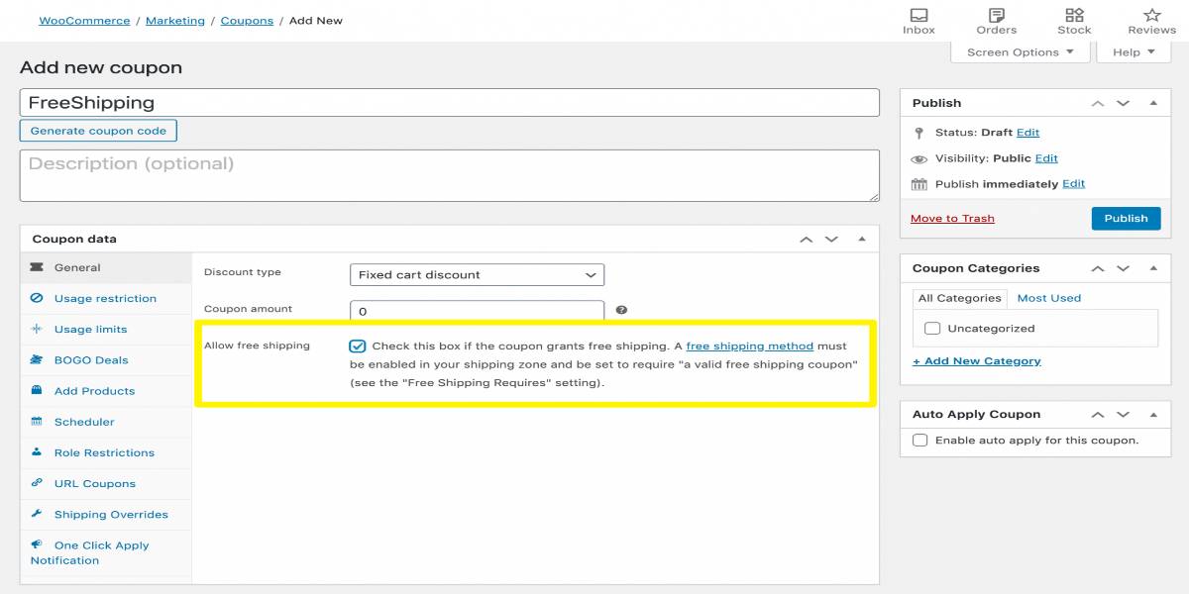Click Generate coupon code button
Screen dimensions: 1189x594
click(98, 131)
